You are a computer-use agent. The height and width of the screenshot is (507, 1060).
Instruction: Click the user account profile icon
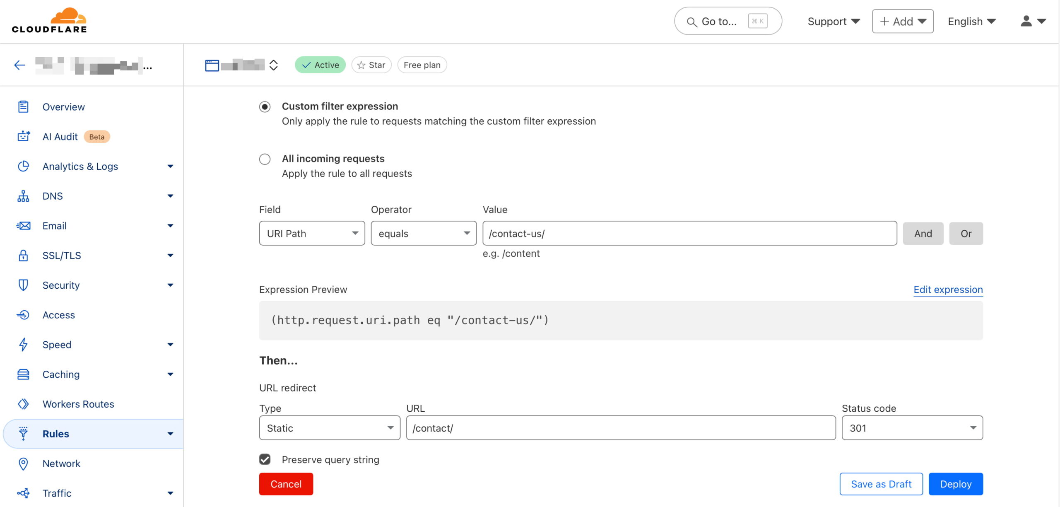coord(1026,21)
